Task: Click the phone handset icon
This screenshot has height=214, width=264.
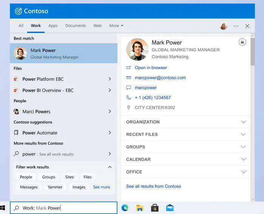Action: (x=129, y=98)
